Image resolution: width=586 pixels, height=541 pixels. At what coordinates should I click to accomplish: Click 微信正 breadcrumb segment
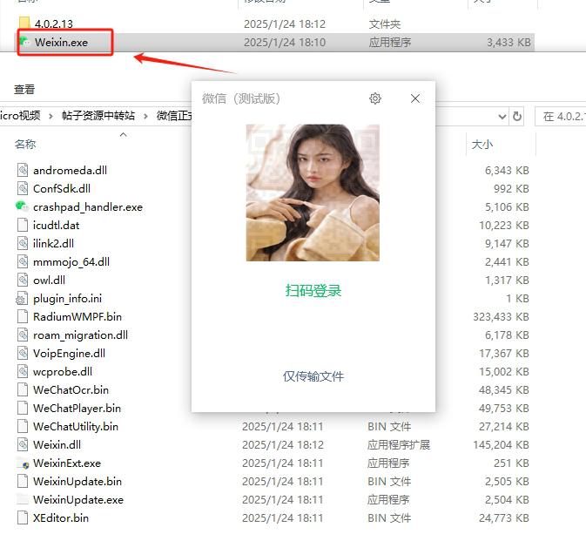[174, 116]
